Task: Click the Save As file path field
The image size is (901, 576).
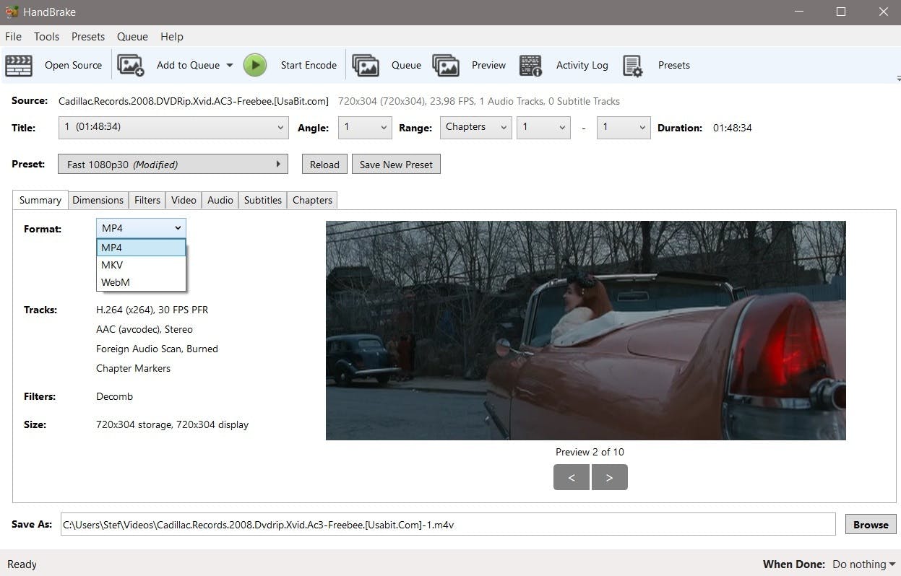Action: click(x=448, y=525)
